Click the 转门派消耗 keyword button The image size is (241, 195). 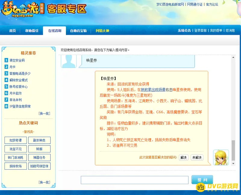pos(16,158)
